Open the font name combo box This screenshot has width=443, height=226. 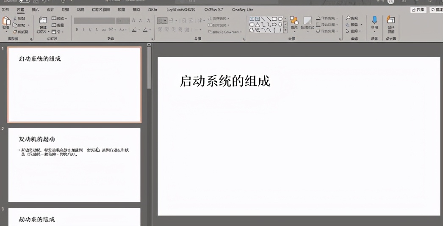coord(94,21)
